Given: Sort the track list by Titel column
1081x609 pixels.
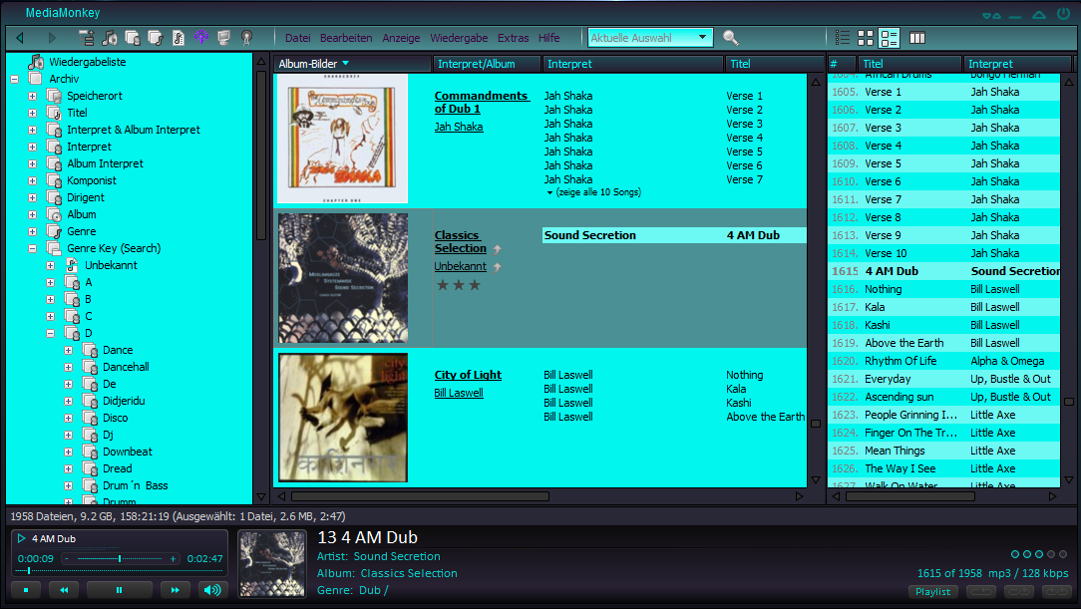Looking at the screenshot, I should point(909,64).
